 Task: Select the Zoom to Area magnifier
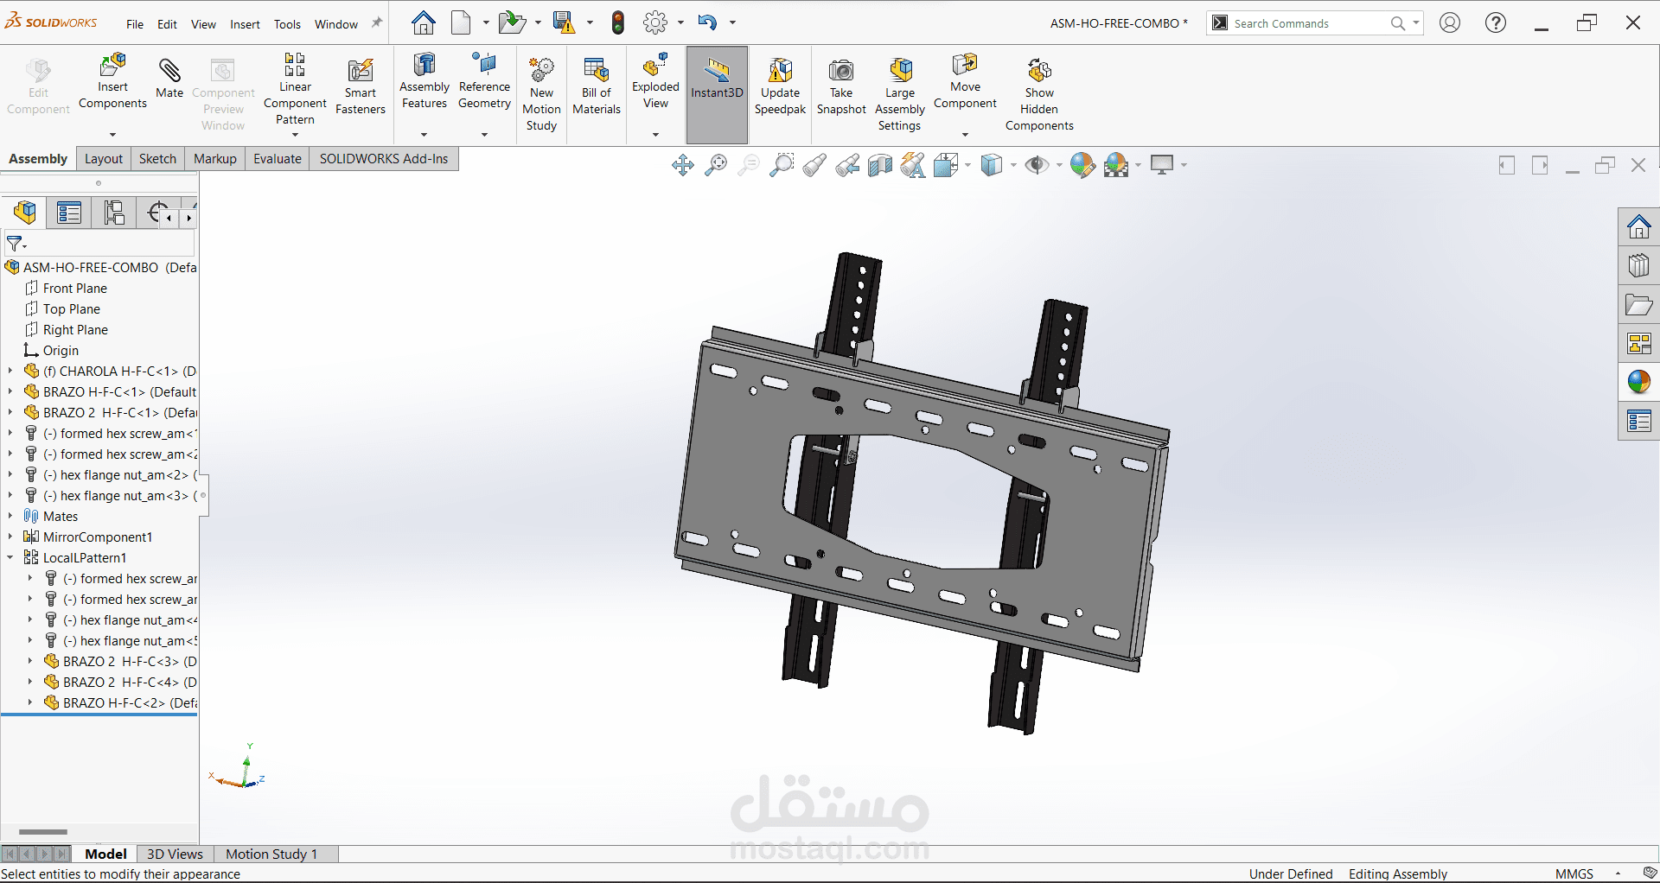click(x=781, y=165)
